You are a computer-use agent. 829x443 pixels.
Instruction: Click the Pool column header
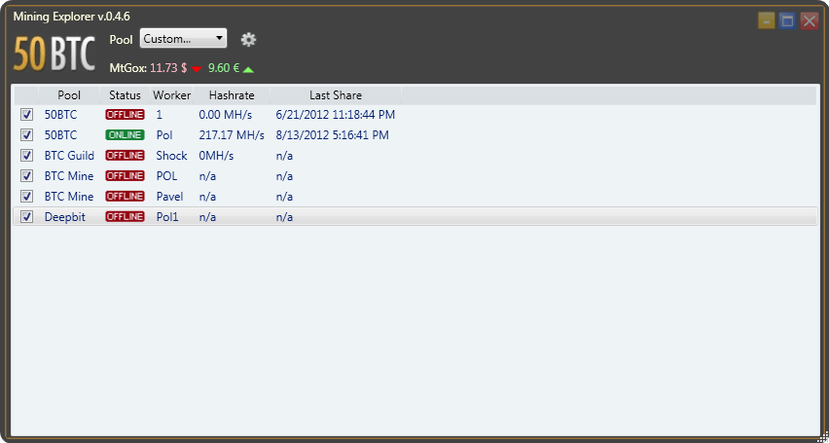tap(69, 95)
